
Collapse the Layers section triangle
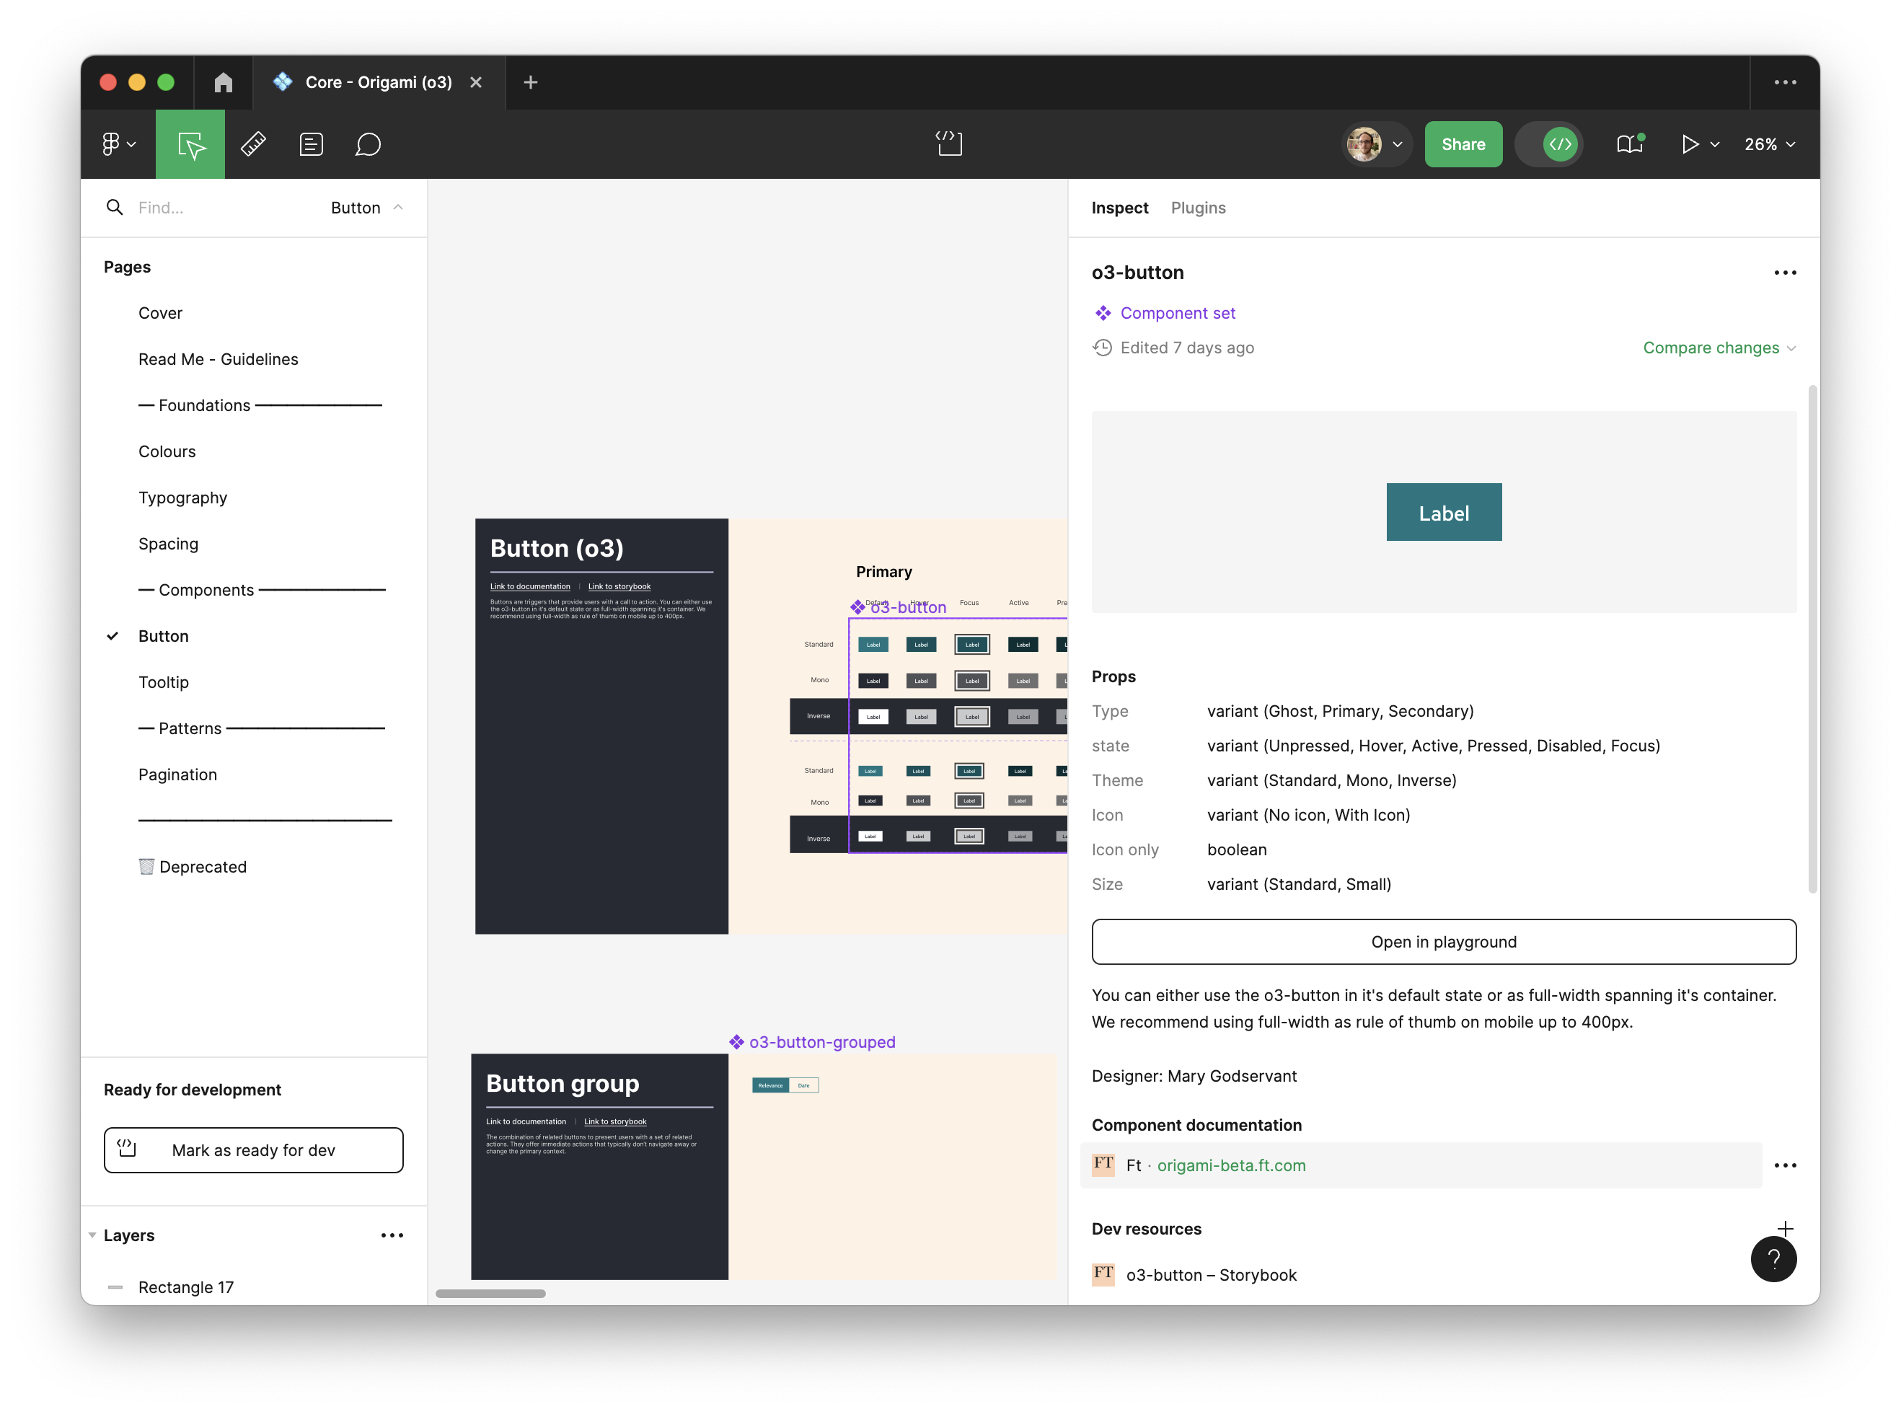click(x=92, y=1235)
